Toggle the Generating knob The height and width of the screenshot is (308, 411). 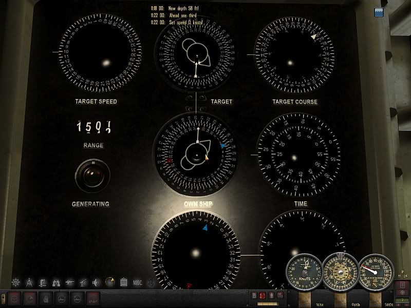pos(92,176)
